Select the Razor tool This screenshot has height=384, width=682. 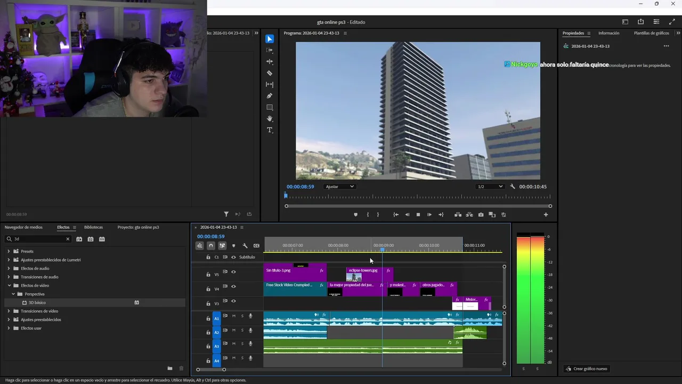(x=270, y=73)
